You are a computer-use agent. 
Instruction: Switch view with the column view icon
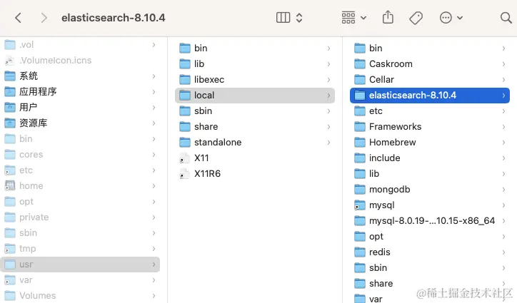click(283, 17)
